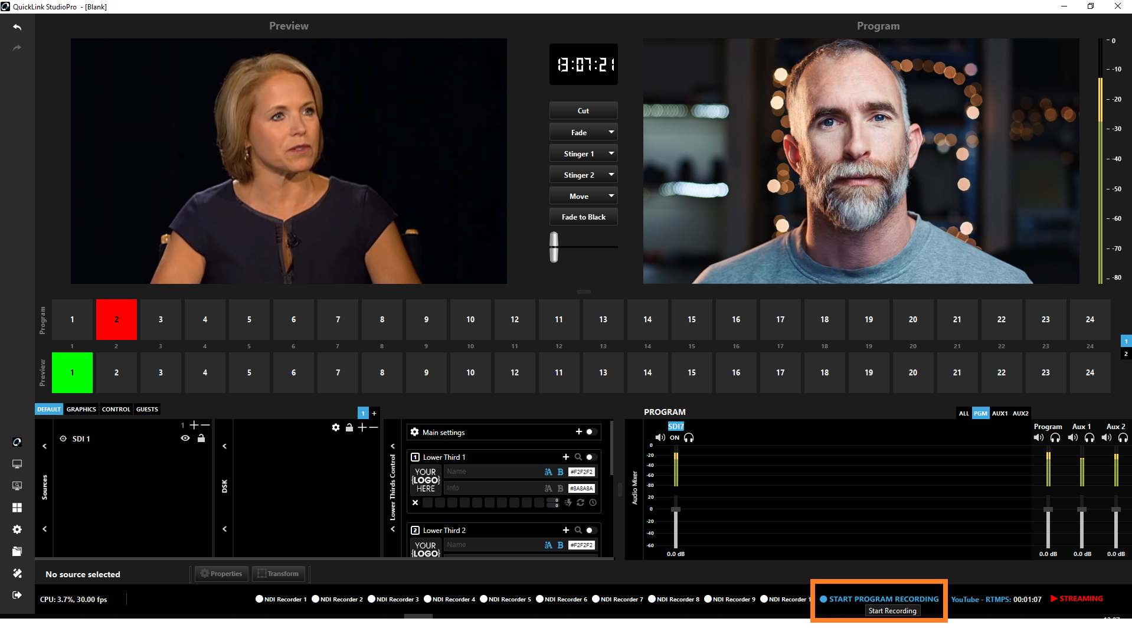
Task: Click Start Program Recording
Action: click(883, 599)
